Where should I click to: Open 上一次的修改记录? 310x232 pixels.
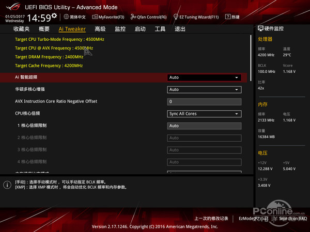click(211, 219)
